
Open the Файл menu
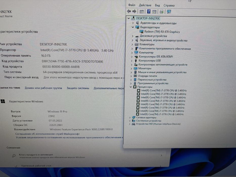(132, 5)
